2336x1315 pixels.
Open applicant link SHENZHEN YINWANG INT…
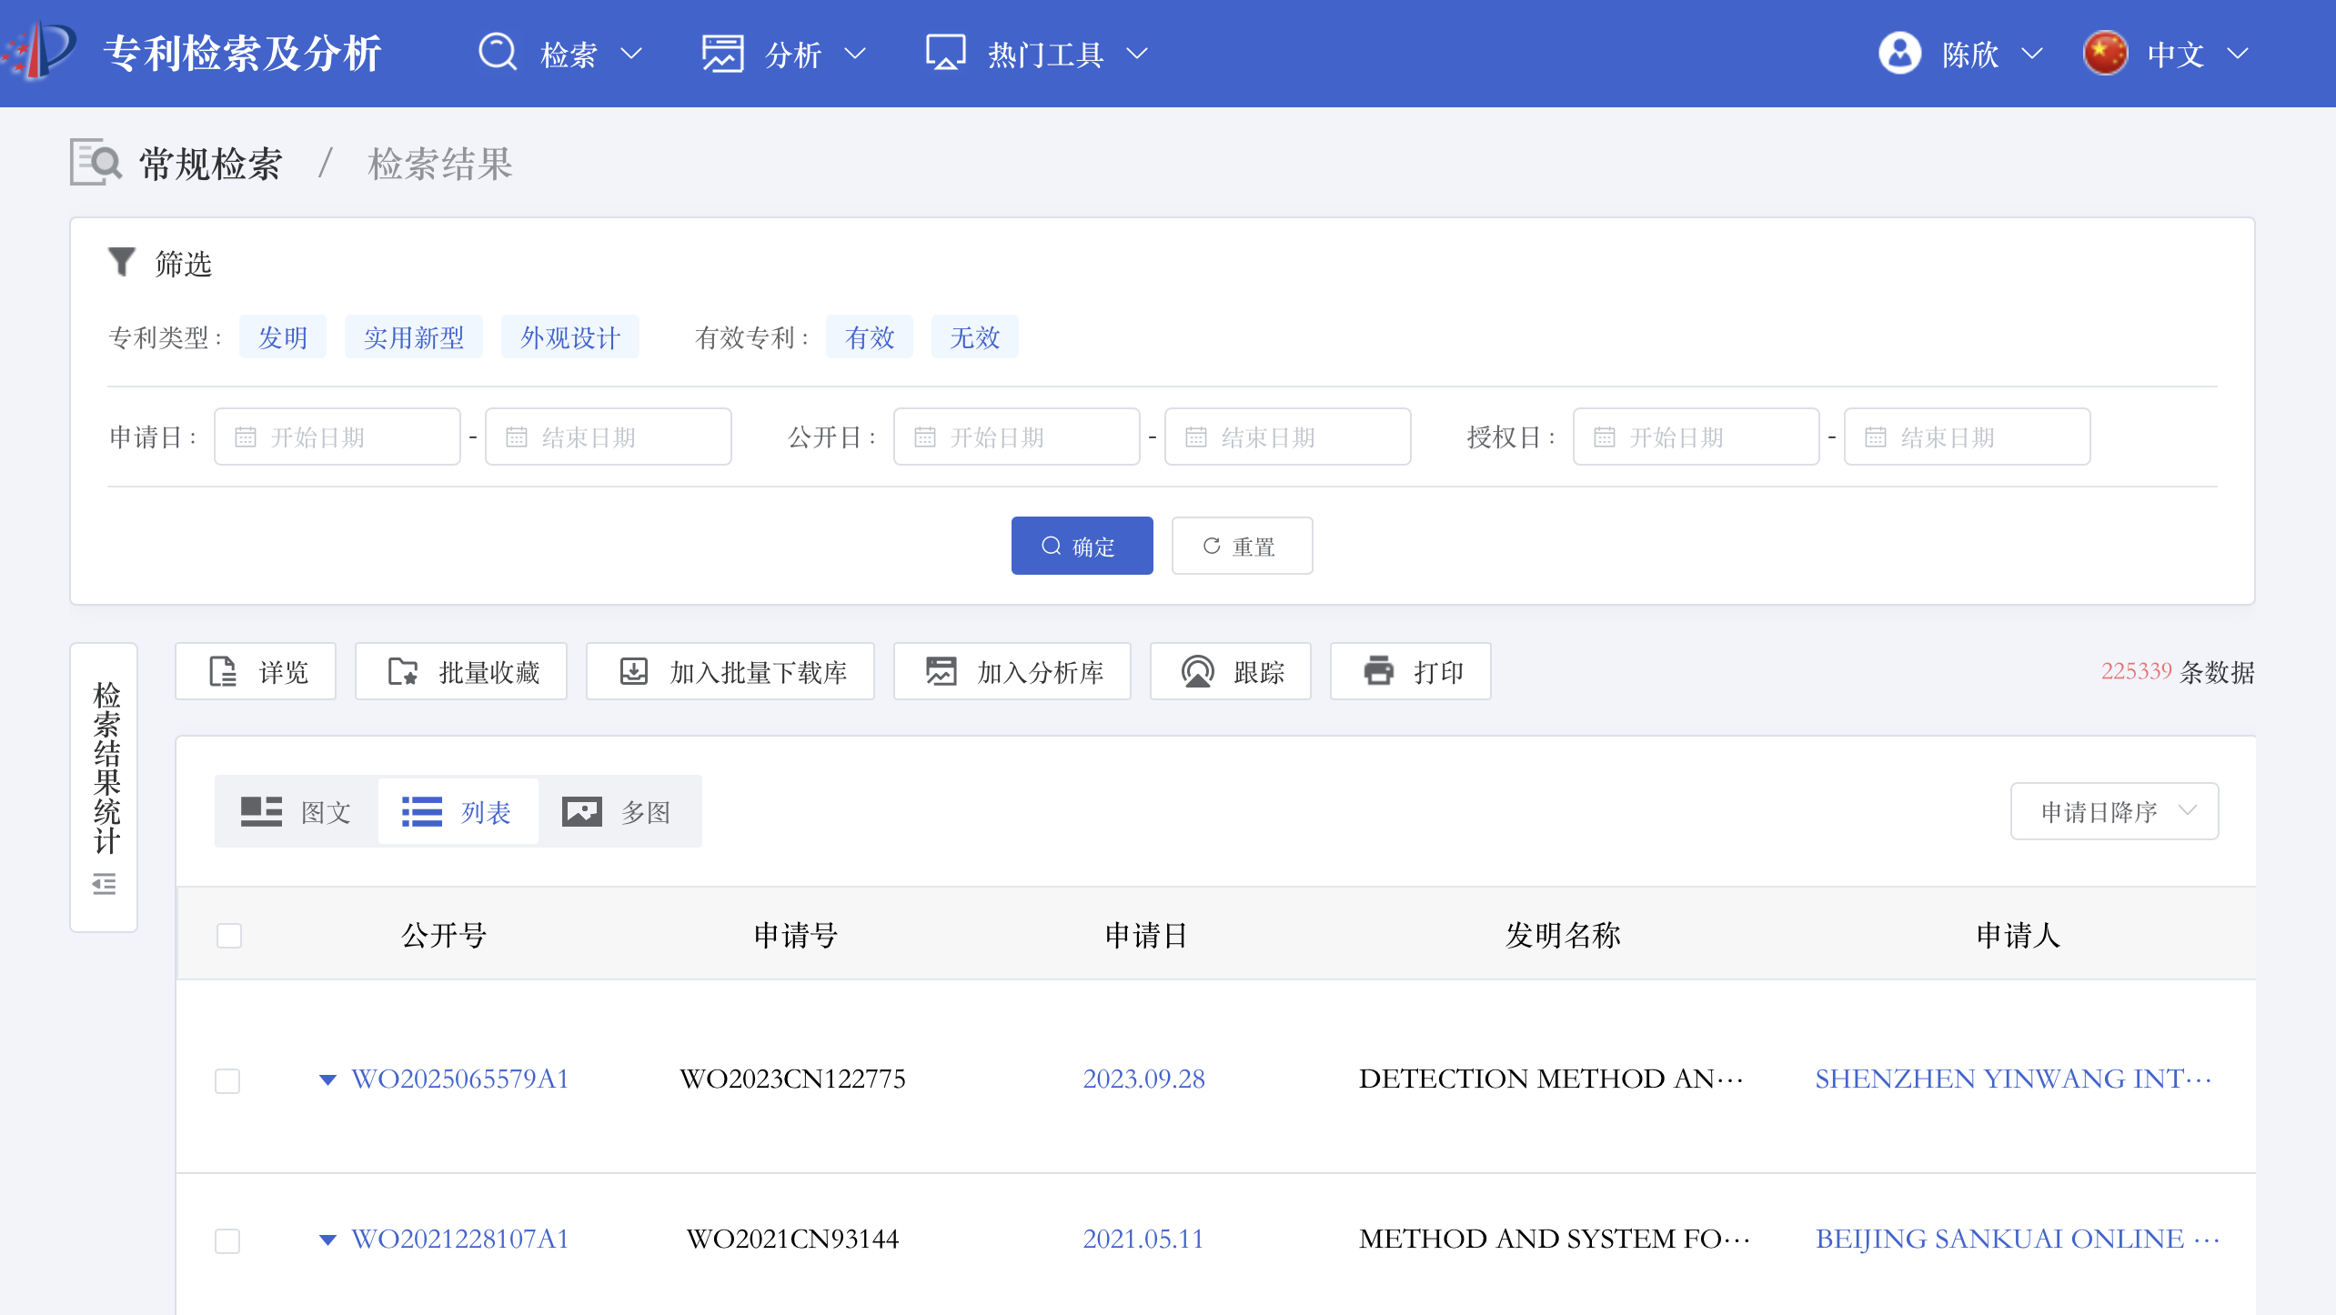[2013, 1079]
